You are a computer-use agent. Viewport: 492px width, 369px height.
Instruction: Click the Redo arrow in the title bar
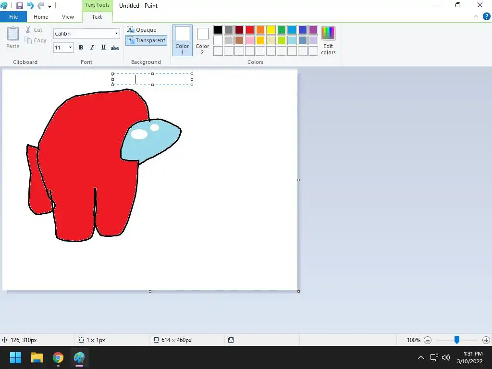click(40, 6)
